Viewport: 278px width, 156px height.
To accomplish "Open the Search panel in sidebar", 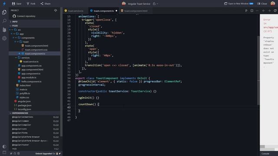I will (x=4, y=21).
